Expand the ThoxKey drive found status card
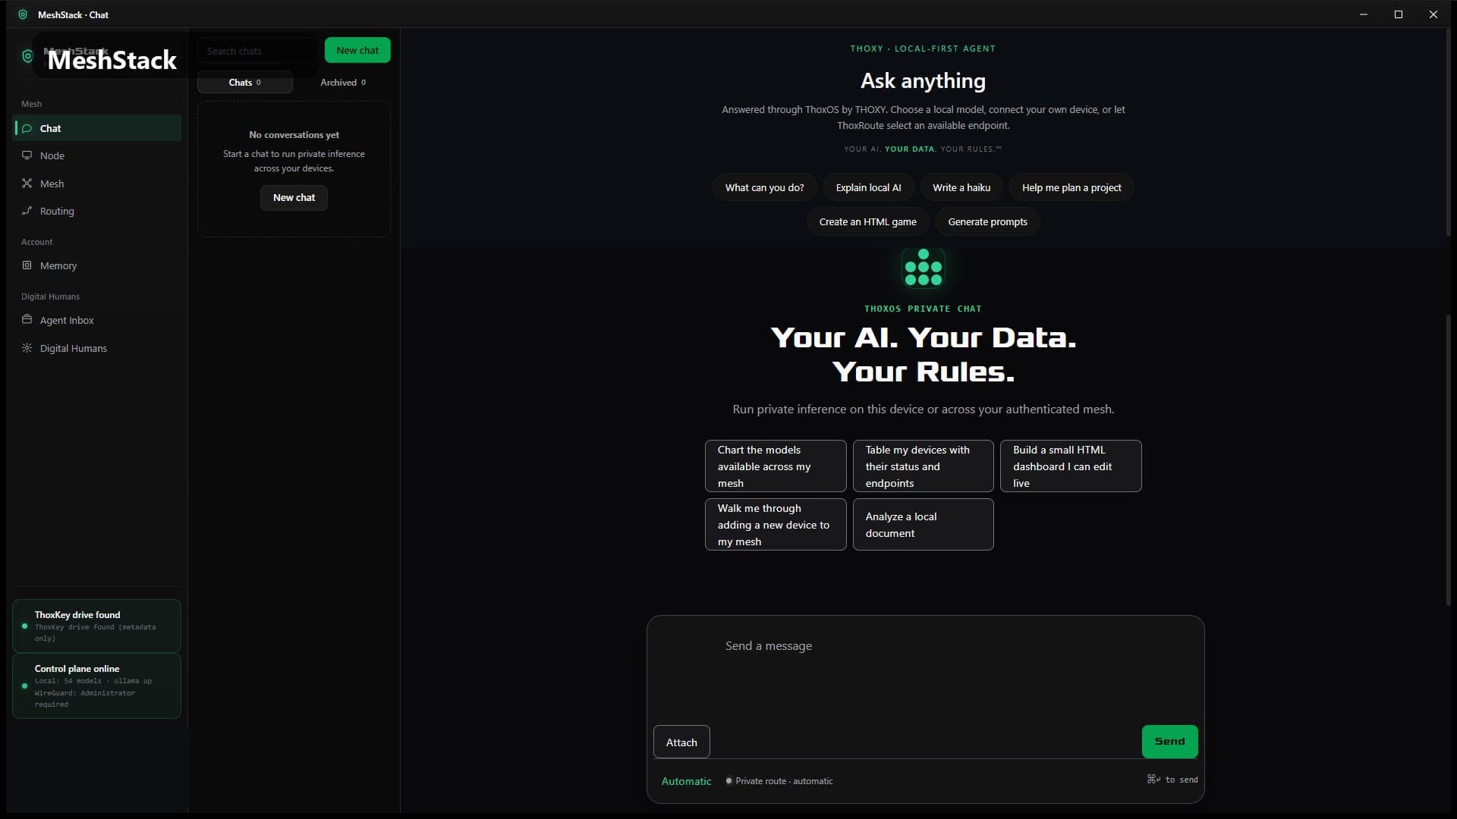 (x=96, y=626)
